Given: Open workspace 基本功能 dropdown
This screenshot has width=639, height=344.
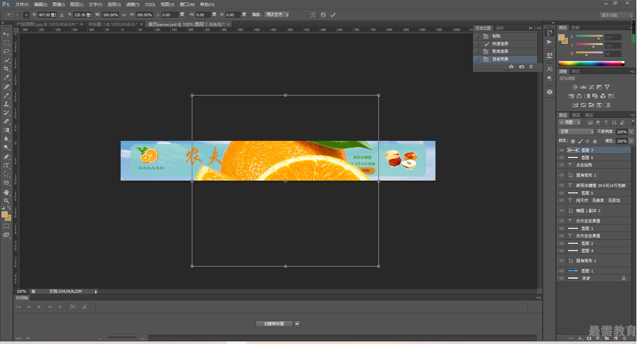Looking at the screenshot, I should tap(617, 15).
